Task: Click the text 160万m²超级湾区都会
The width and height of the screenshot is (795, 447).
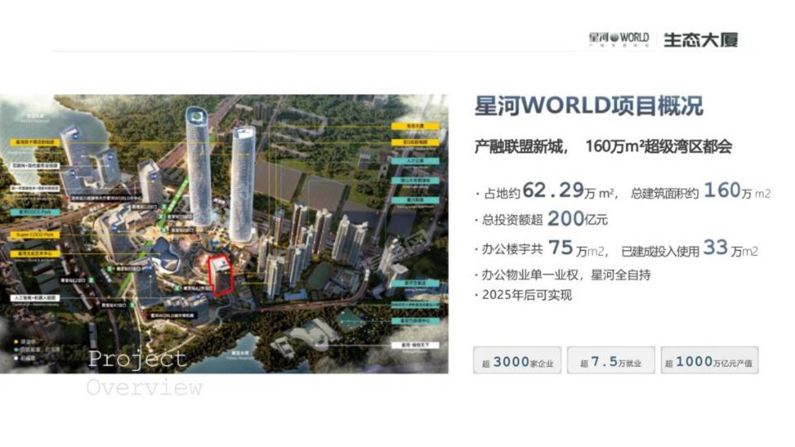Action: click(659, 147)
